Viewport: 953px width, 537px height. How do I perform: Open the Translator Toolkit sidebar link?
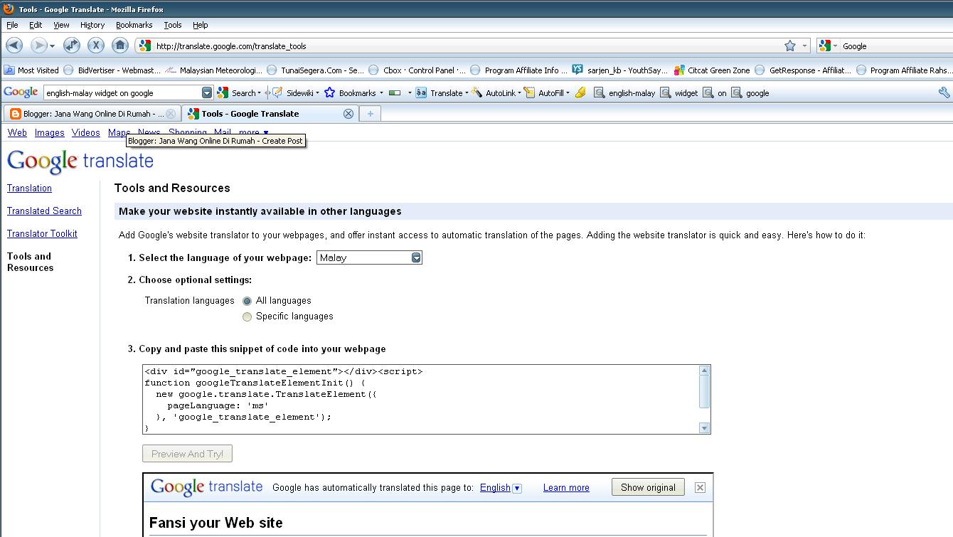point(42,234)
